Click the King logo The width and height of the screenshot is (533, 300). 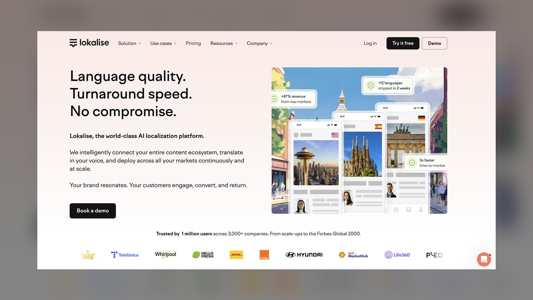pyautogui.click(x=88, y=255)
